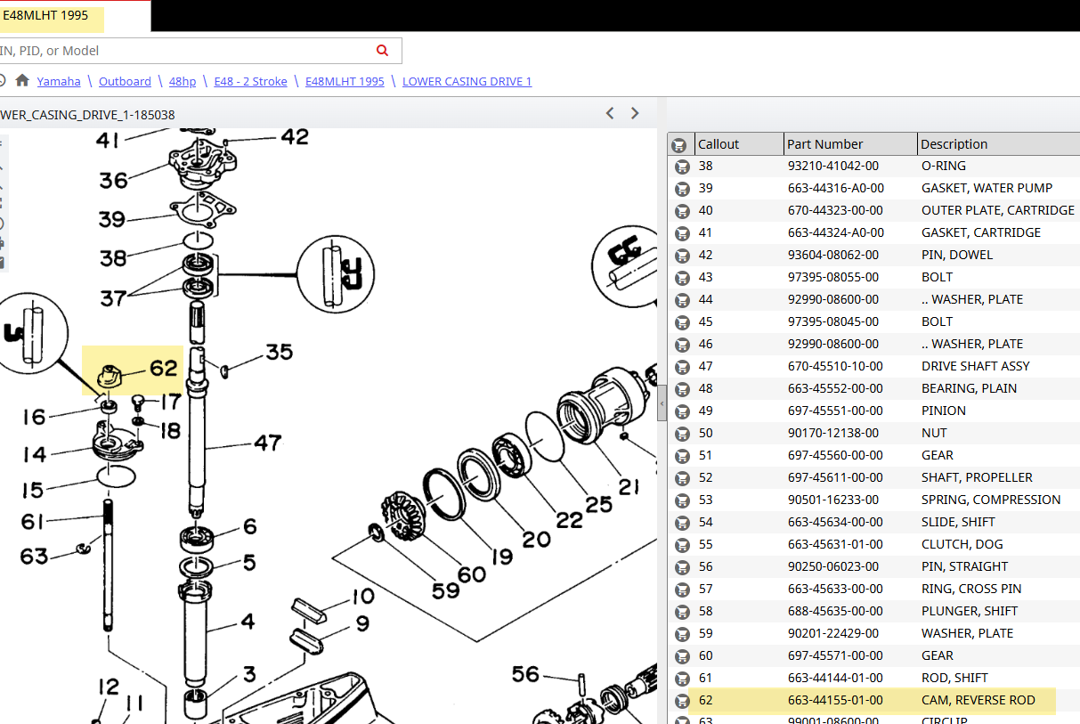Add PIN, STRAIGHT to cart
This screenshot has height=724, width=1080.
(x=682, y=567)
